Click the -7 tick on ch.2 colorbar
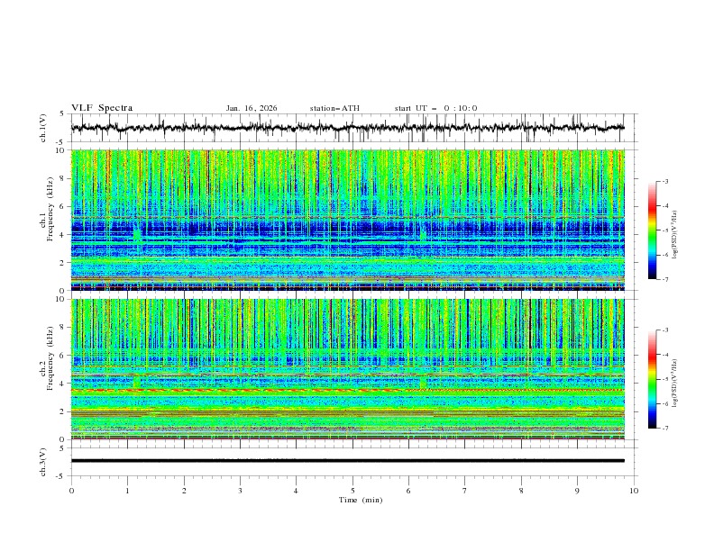 click(x=665, y=429)
